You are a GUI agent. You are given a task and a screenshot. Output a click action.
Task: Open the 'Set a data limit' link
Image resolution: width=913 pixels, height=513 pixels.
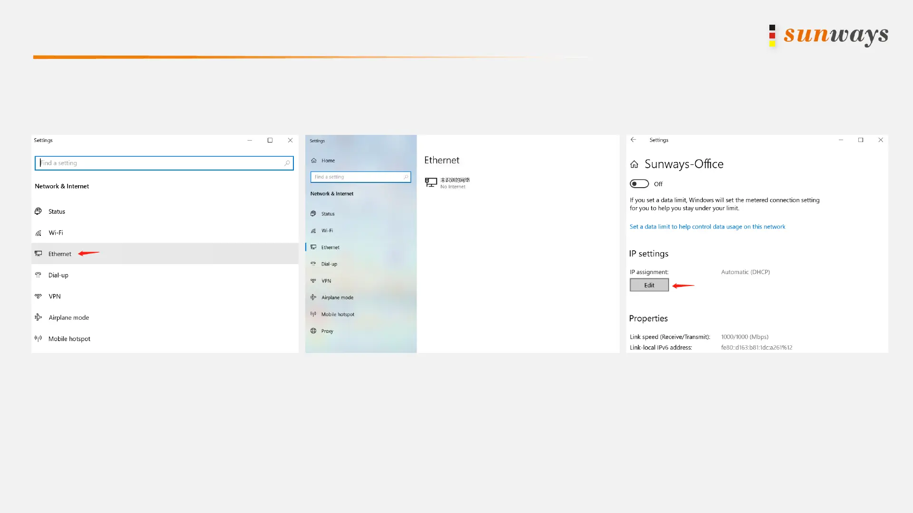click(707, 227)
